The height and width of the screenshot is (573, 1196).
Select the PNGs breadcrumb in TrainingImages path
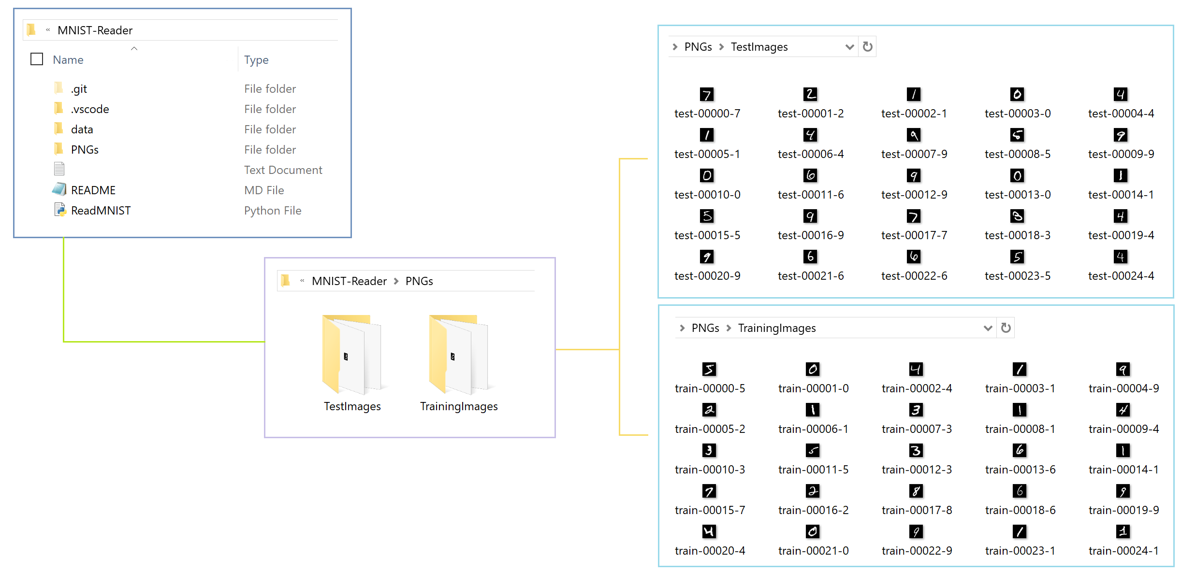705,328
